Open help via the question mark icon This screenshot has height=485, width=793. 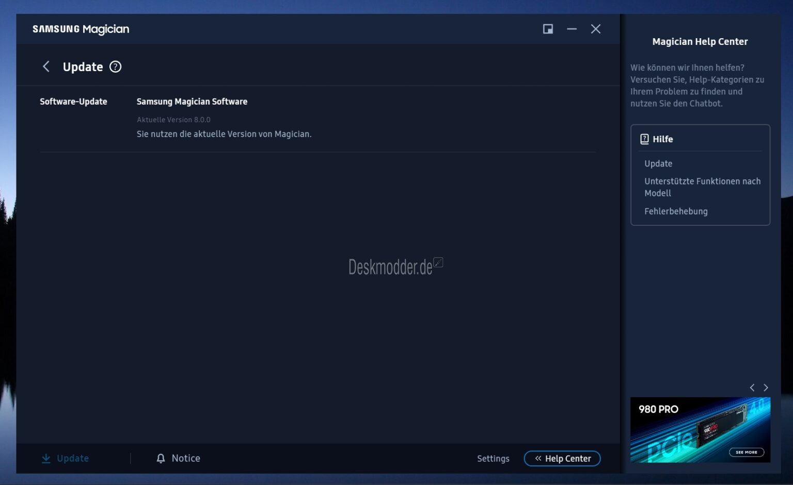[115, 66]
